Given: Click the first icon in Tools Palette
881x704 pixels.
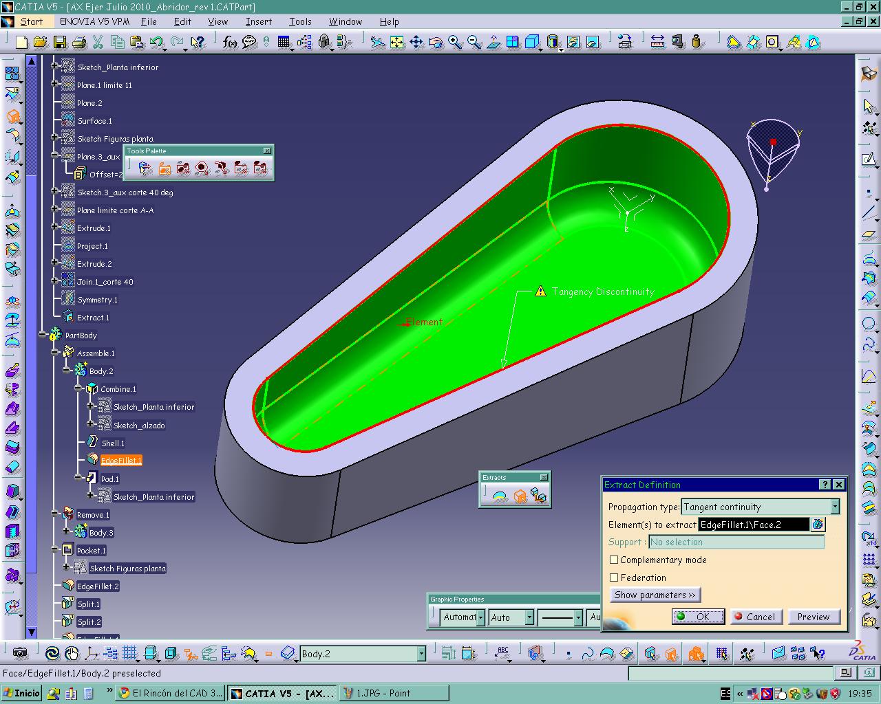Looking at the screenshot, I should point(145,167).
